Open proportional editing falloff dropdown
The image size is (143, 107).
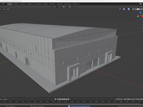coord(72,7)
